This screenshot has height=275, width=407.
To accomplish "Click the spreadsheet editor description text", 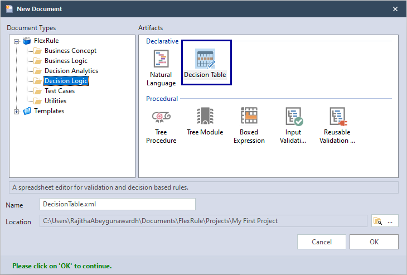I will click(x=100, y=187).
